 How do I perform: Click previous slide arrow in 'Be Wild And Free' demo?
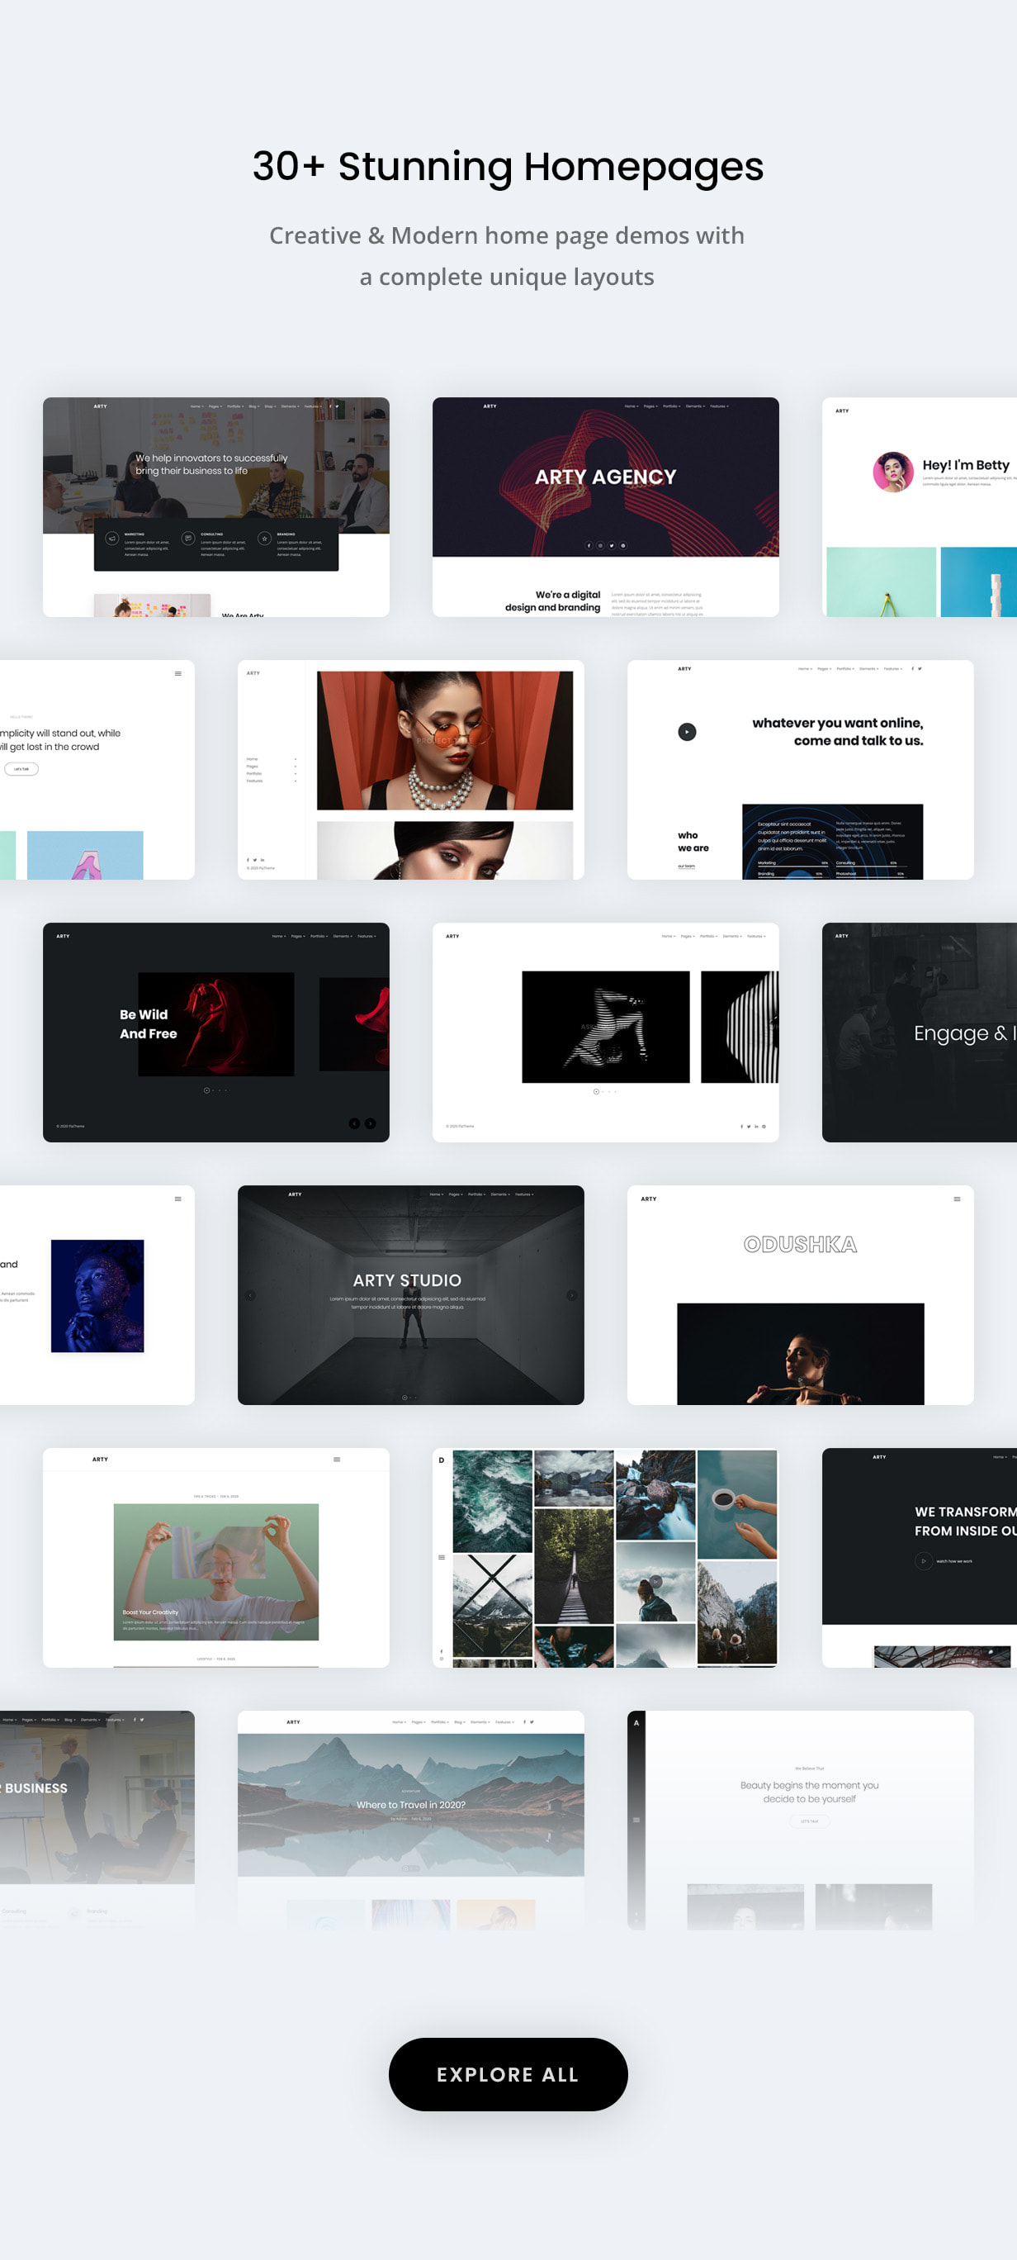pos(354,1123)
